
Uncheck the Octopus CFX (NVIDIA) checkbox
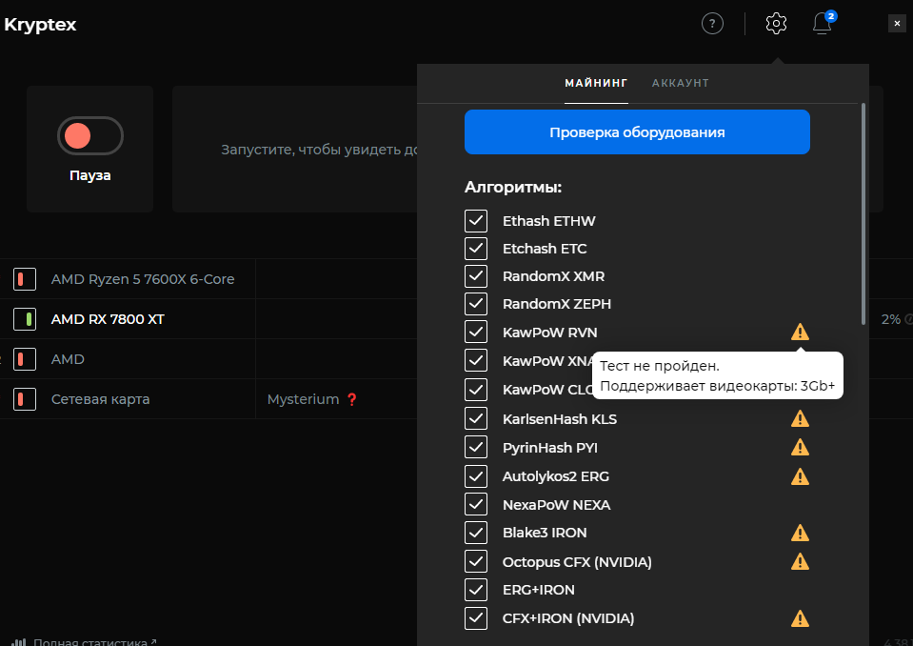(x=476, y=561)
